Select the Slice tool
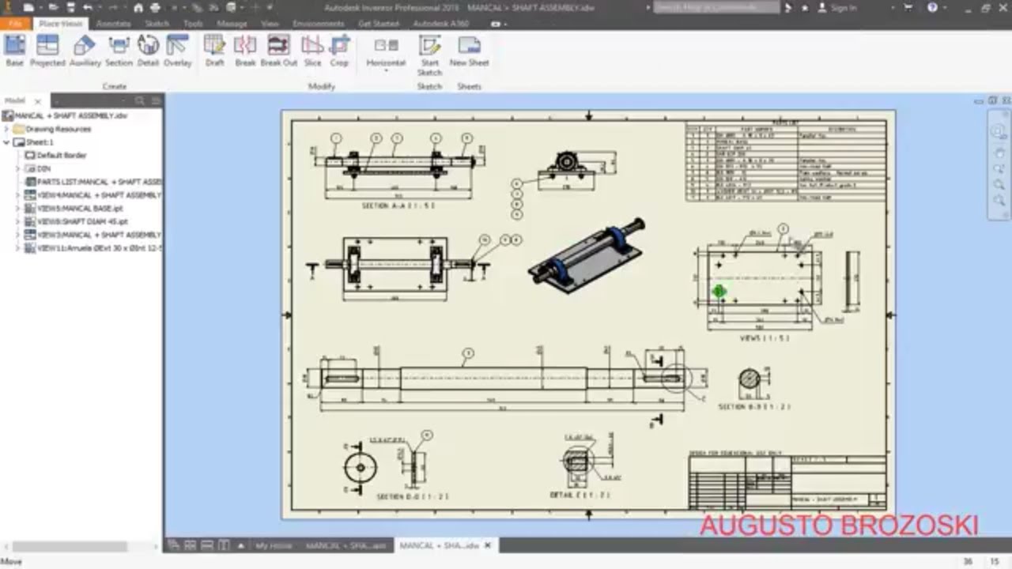 pos(312,51)
